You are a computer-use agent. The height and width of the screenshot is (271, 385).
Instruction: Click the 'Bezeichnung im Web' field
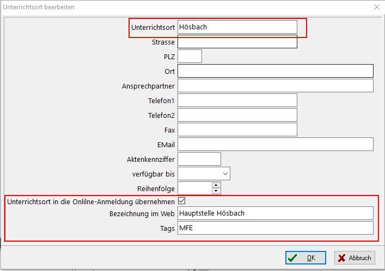pyautogui.click(x=275, y=213)
